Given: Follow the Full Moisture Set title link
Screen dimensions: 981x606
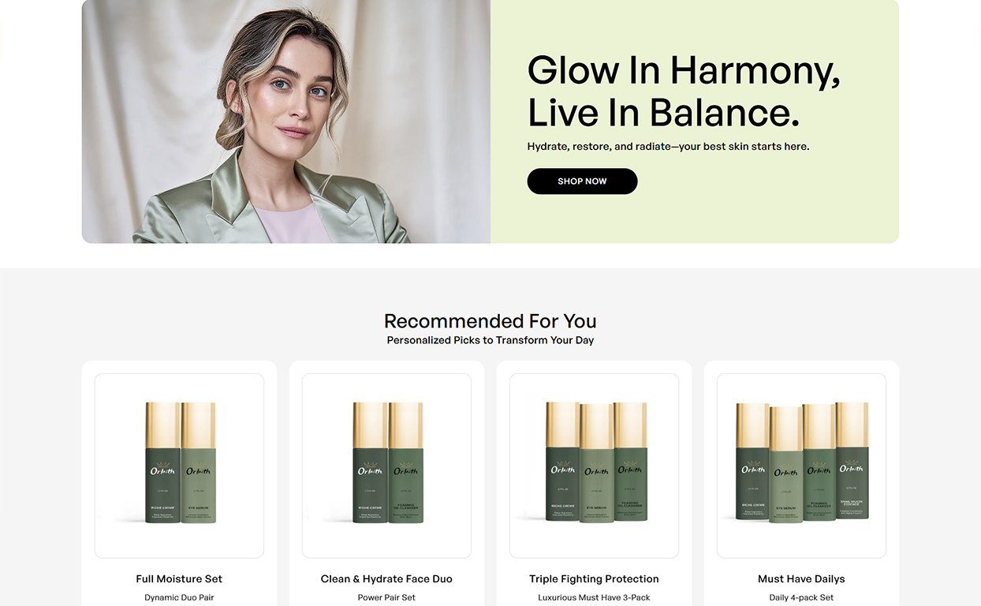Looking at the screenshot, I should [179, 578].
